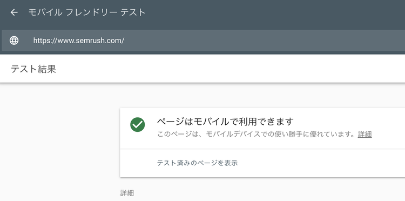Select the モバイル フレンドリー テスト title

(x=87, y=12)
